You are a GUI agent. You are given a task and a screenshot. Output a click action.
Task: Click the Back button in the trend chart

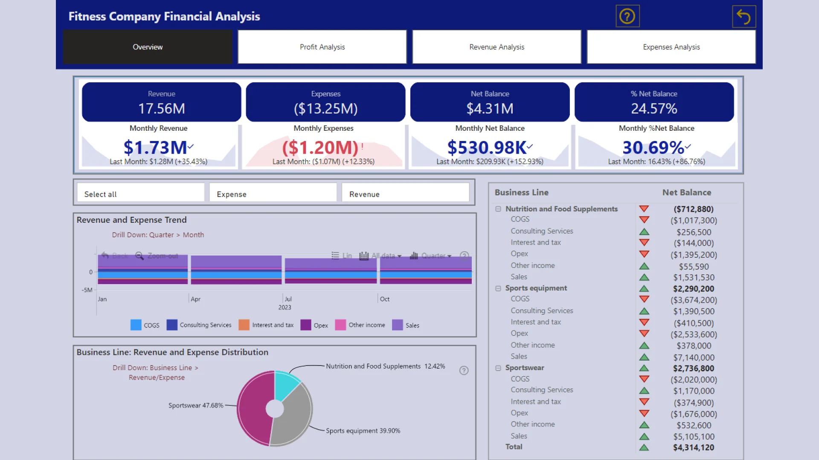pos(115,256)
